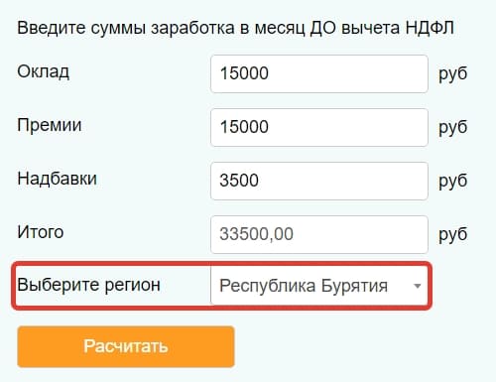Click the руб unit beside Оклад
496x382 pixels.
[452, 74]
